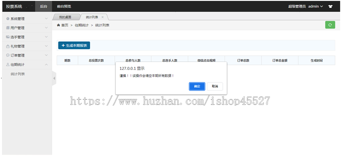
Task: Click the 微信点击视频 column header
Action: pos(206,60)
